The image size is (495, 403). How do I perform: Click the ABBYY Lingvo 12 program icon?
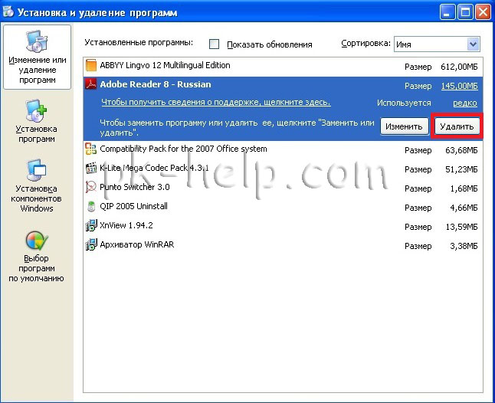[91, 65]
